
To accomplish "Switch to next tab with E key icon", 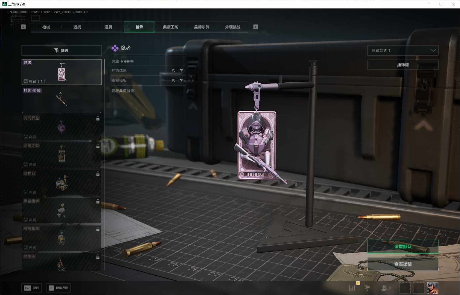I will click(256, 27).
